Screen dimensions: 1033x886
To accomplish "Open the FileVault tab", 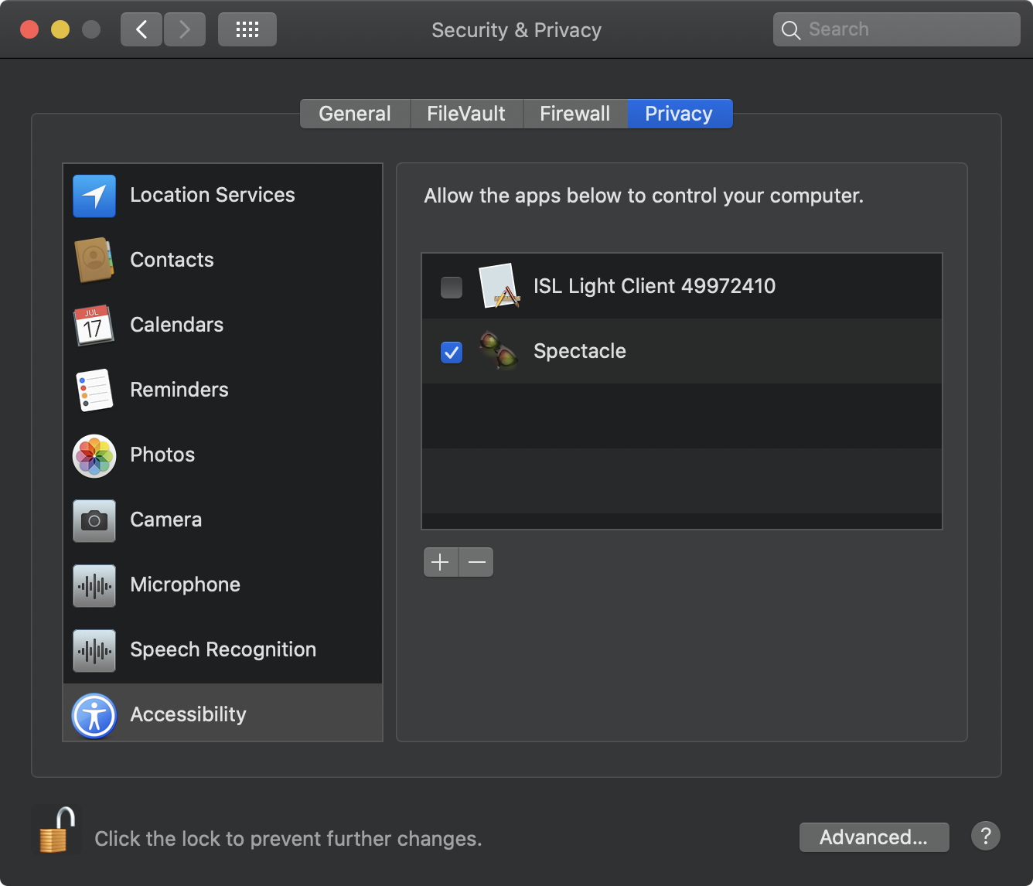I will click(x=466, y=114).
